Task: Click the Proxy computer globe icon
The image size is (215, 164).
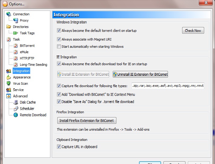Action: point(16,20)
